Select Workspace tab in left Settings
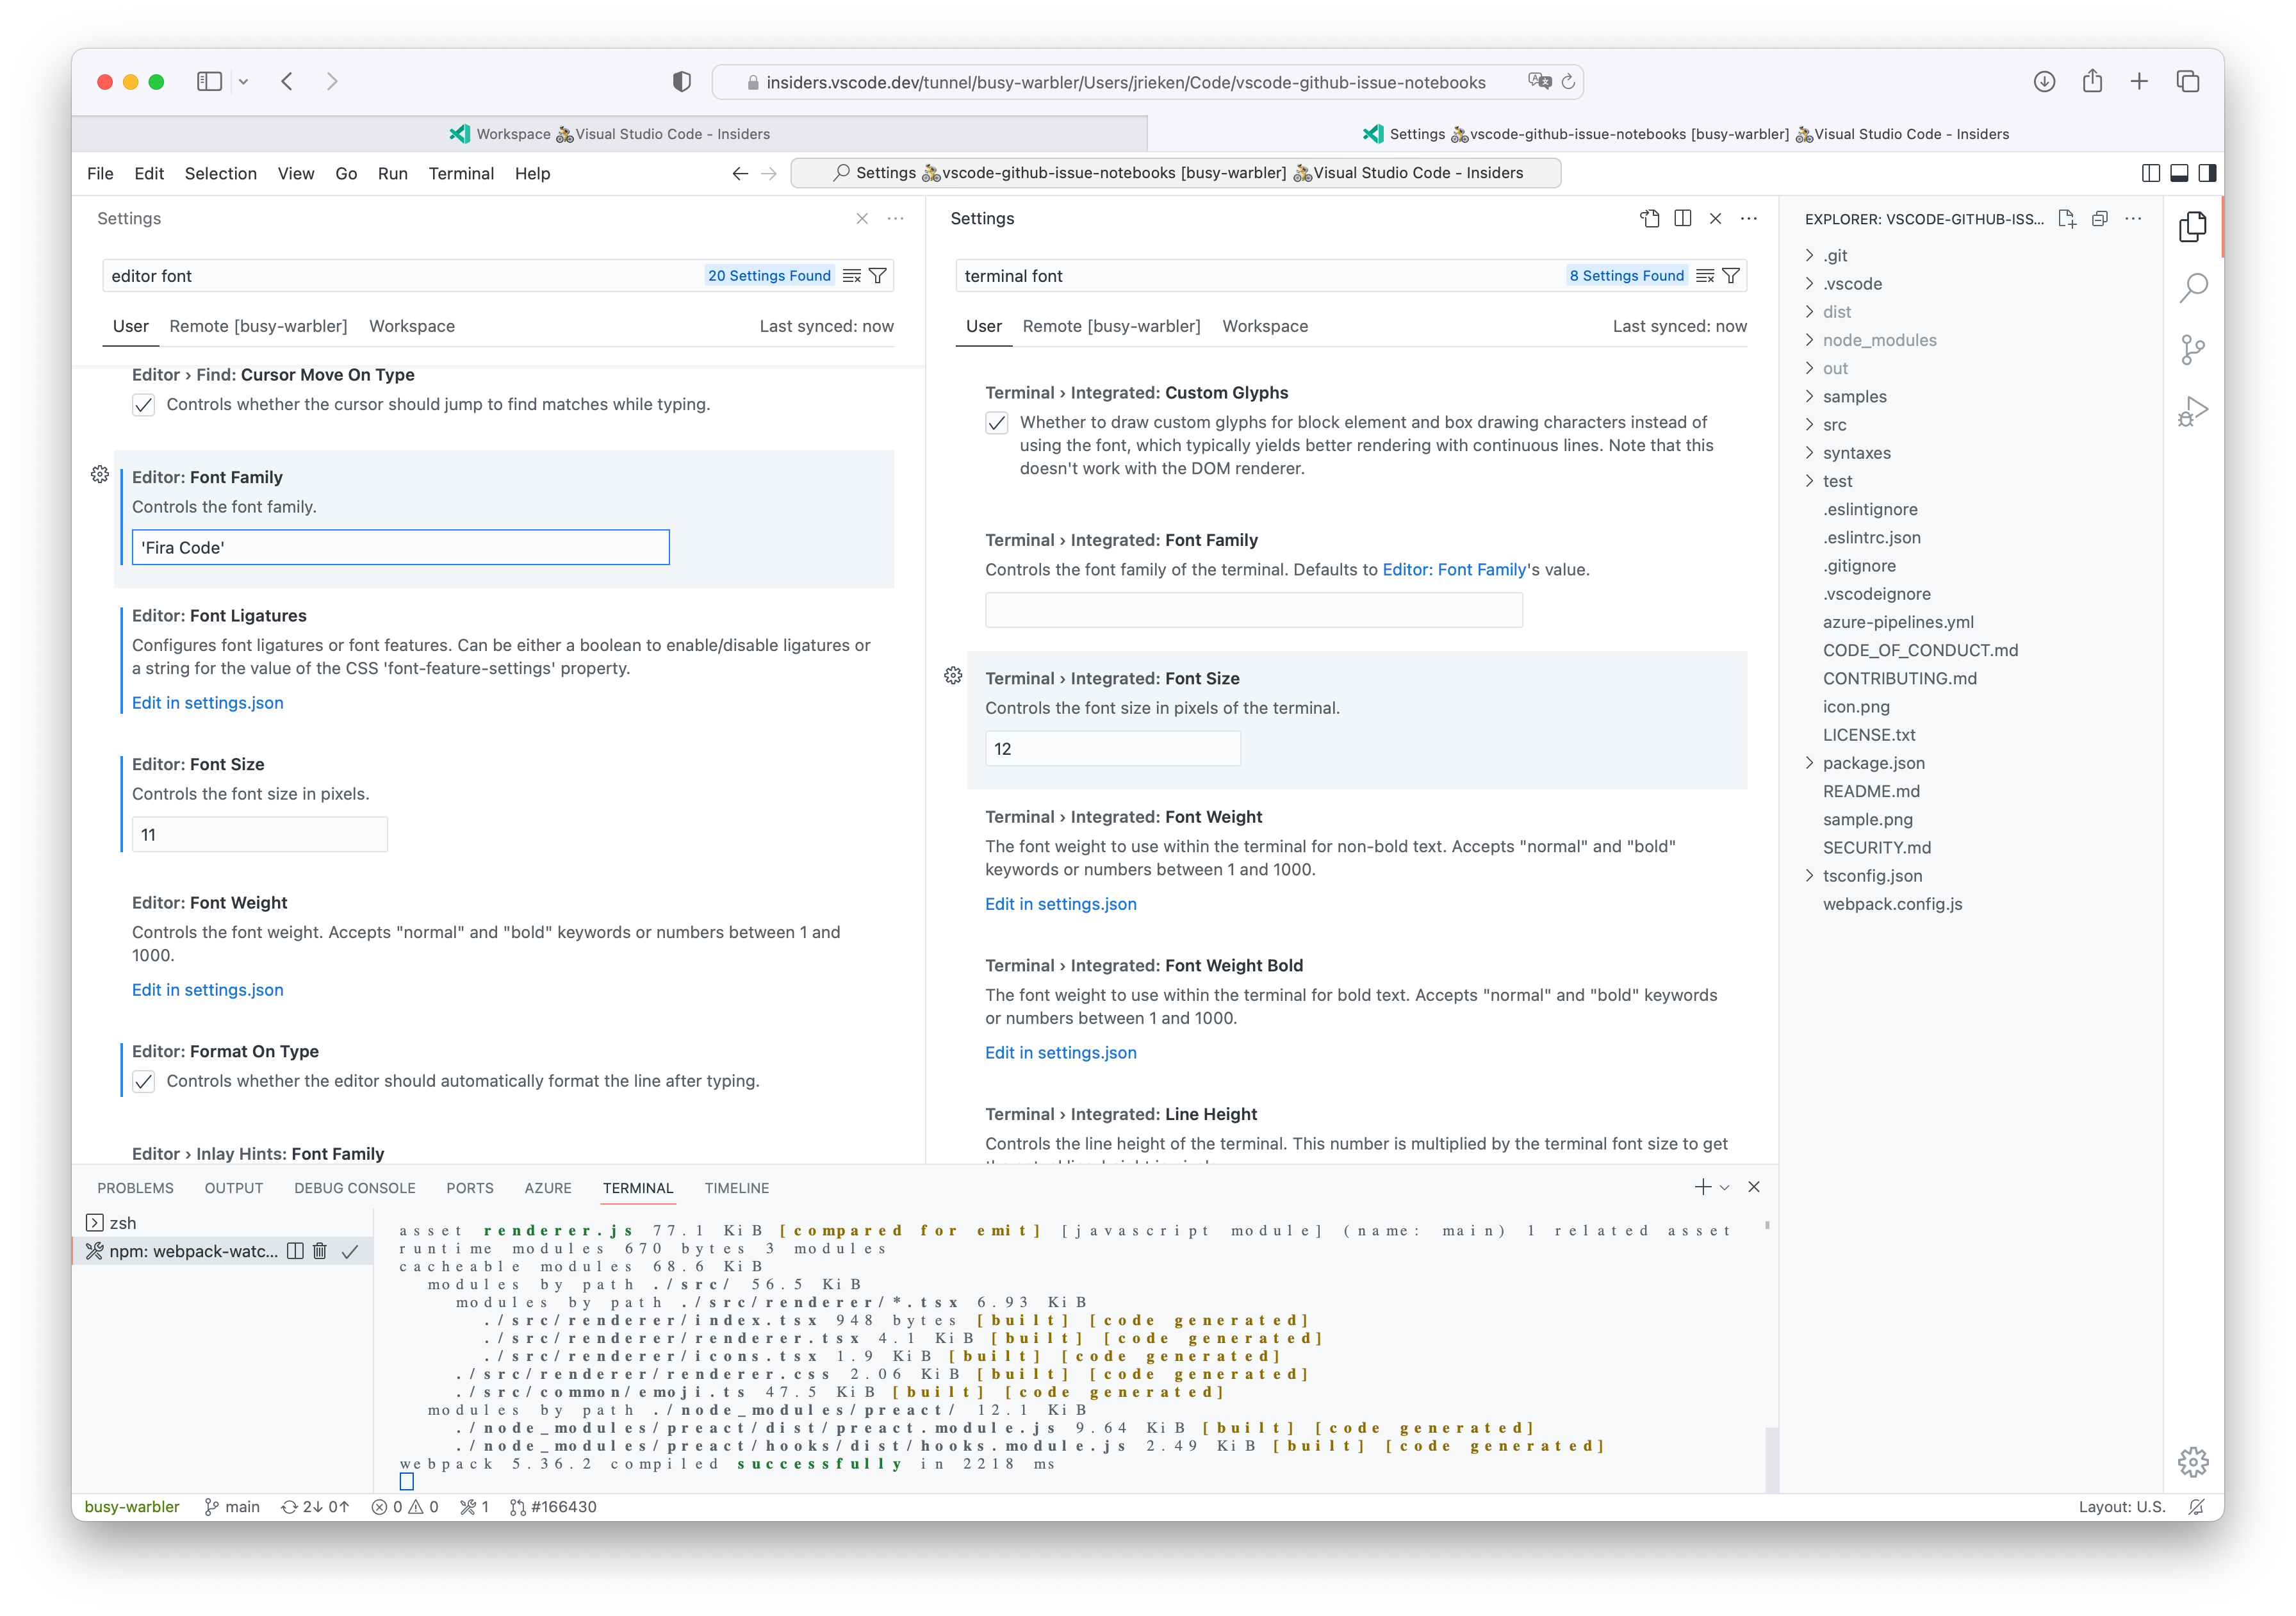This screenshot has width=2296, height=1616. (x=412, y=326)
